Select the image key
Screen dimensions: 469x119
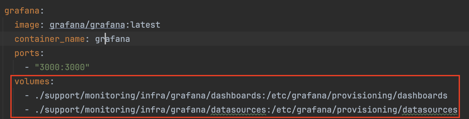coord(27,25)
